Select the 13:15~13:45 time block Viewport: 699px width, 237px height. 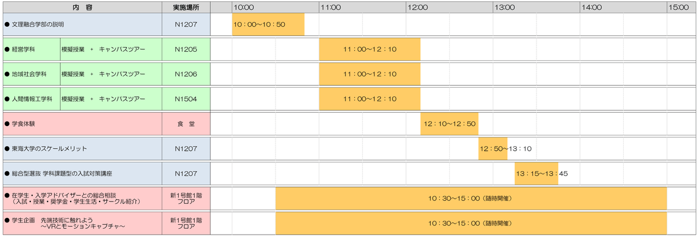click(x=536, y=174)
